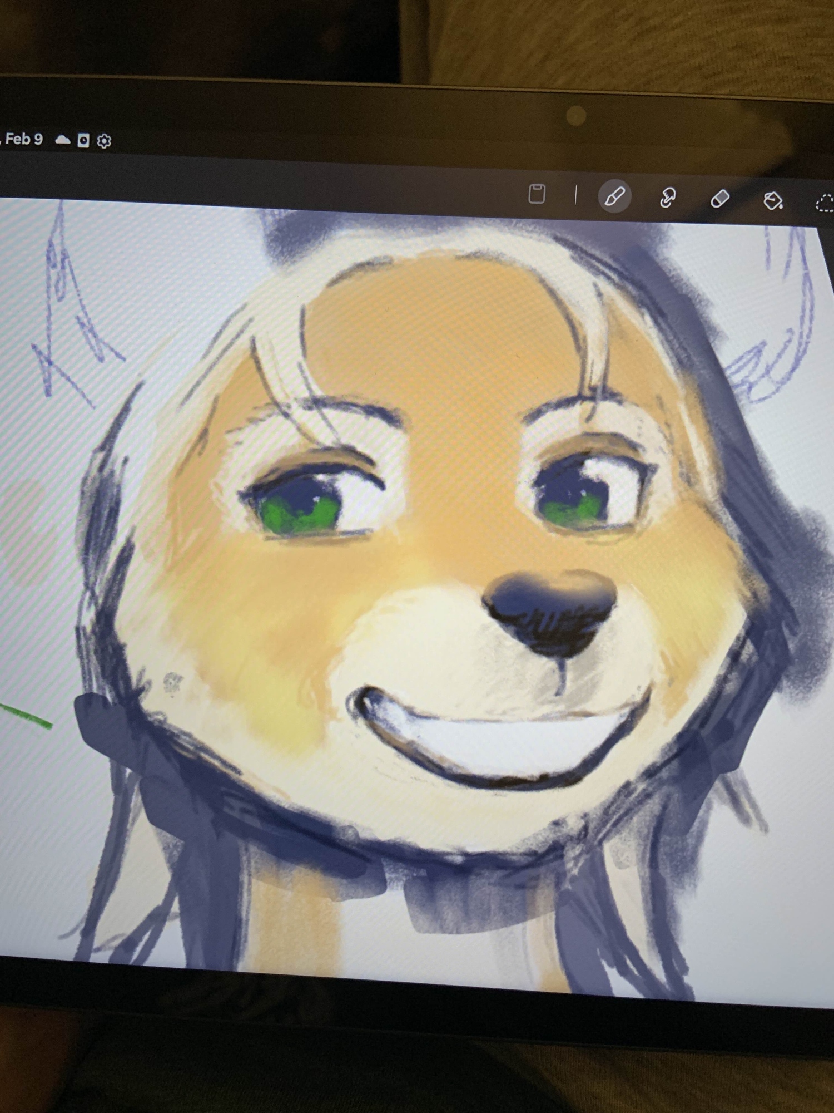The image size is (834, 1113).
Task: Open the settings gear
Action: 104,141
